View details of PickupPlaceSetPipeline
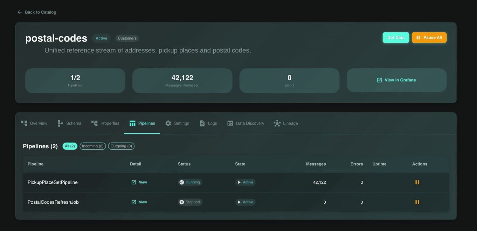Viewport: 477px width, 231px height. point(139,182)
